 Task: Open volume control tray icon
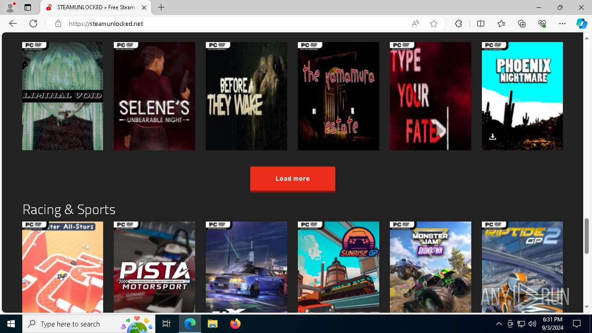[532, 324]
